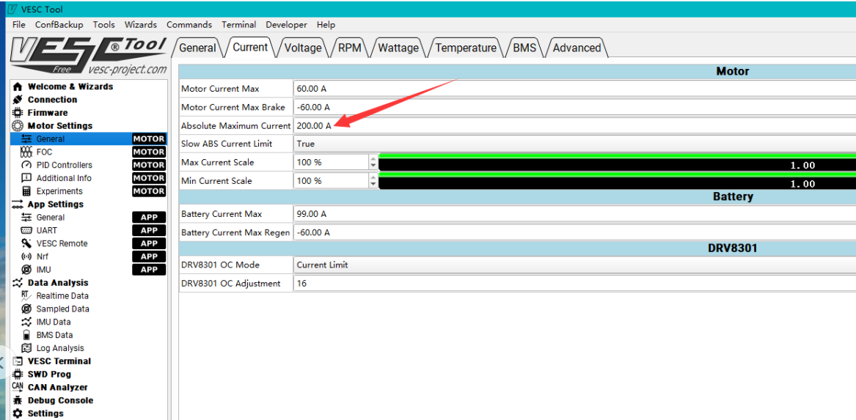
Task: Click the Settings gear icon
Action: [18, 414]
